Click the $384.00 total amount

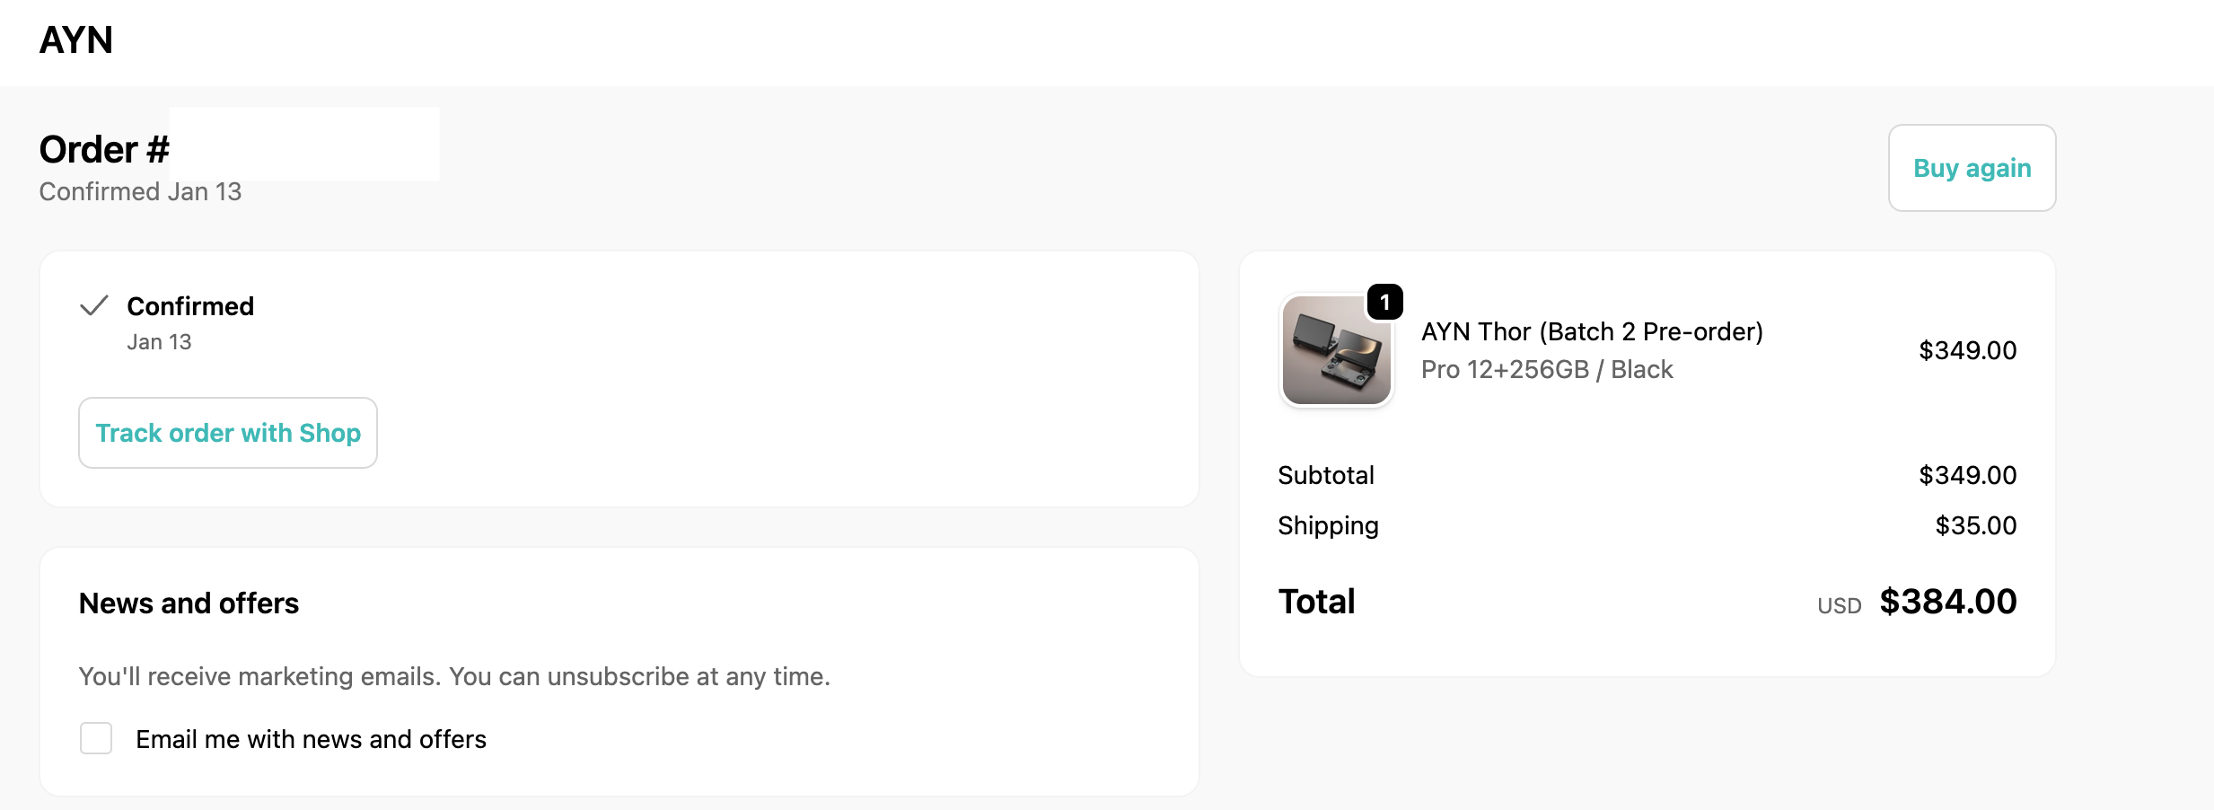(x=1948, y=602)
